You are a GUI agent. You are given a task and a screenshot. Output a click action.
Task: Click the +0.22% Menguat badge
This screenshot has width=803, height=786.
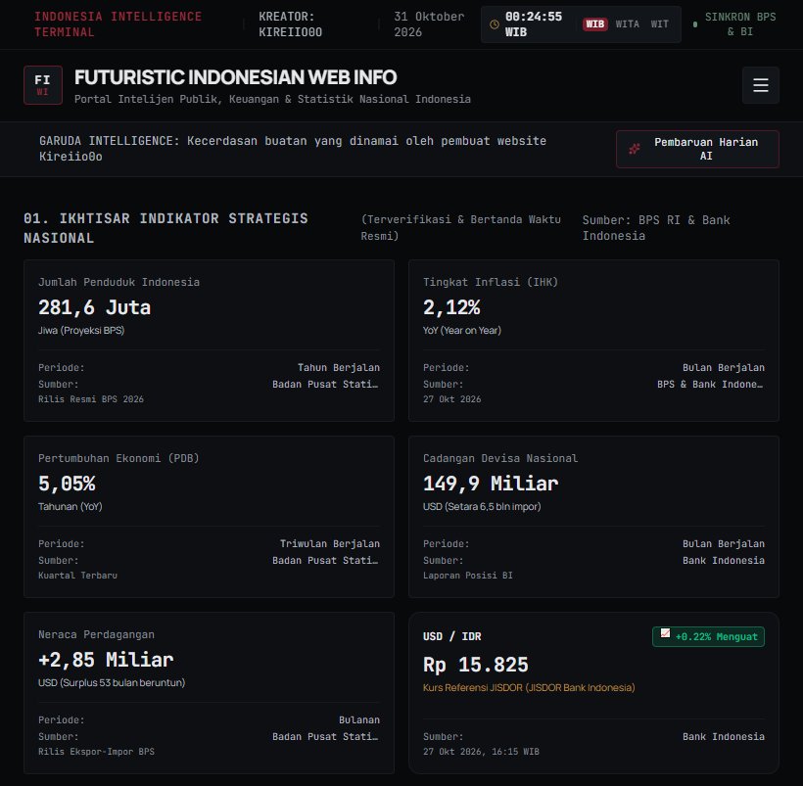[708, 636]
